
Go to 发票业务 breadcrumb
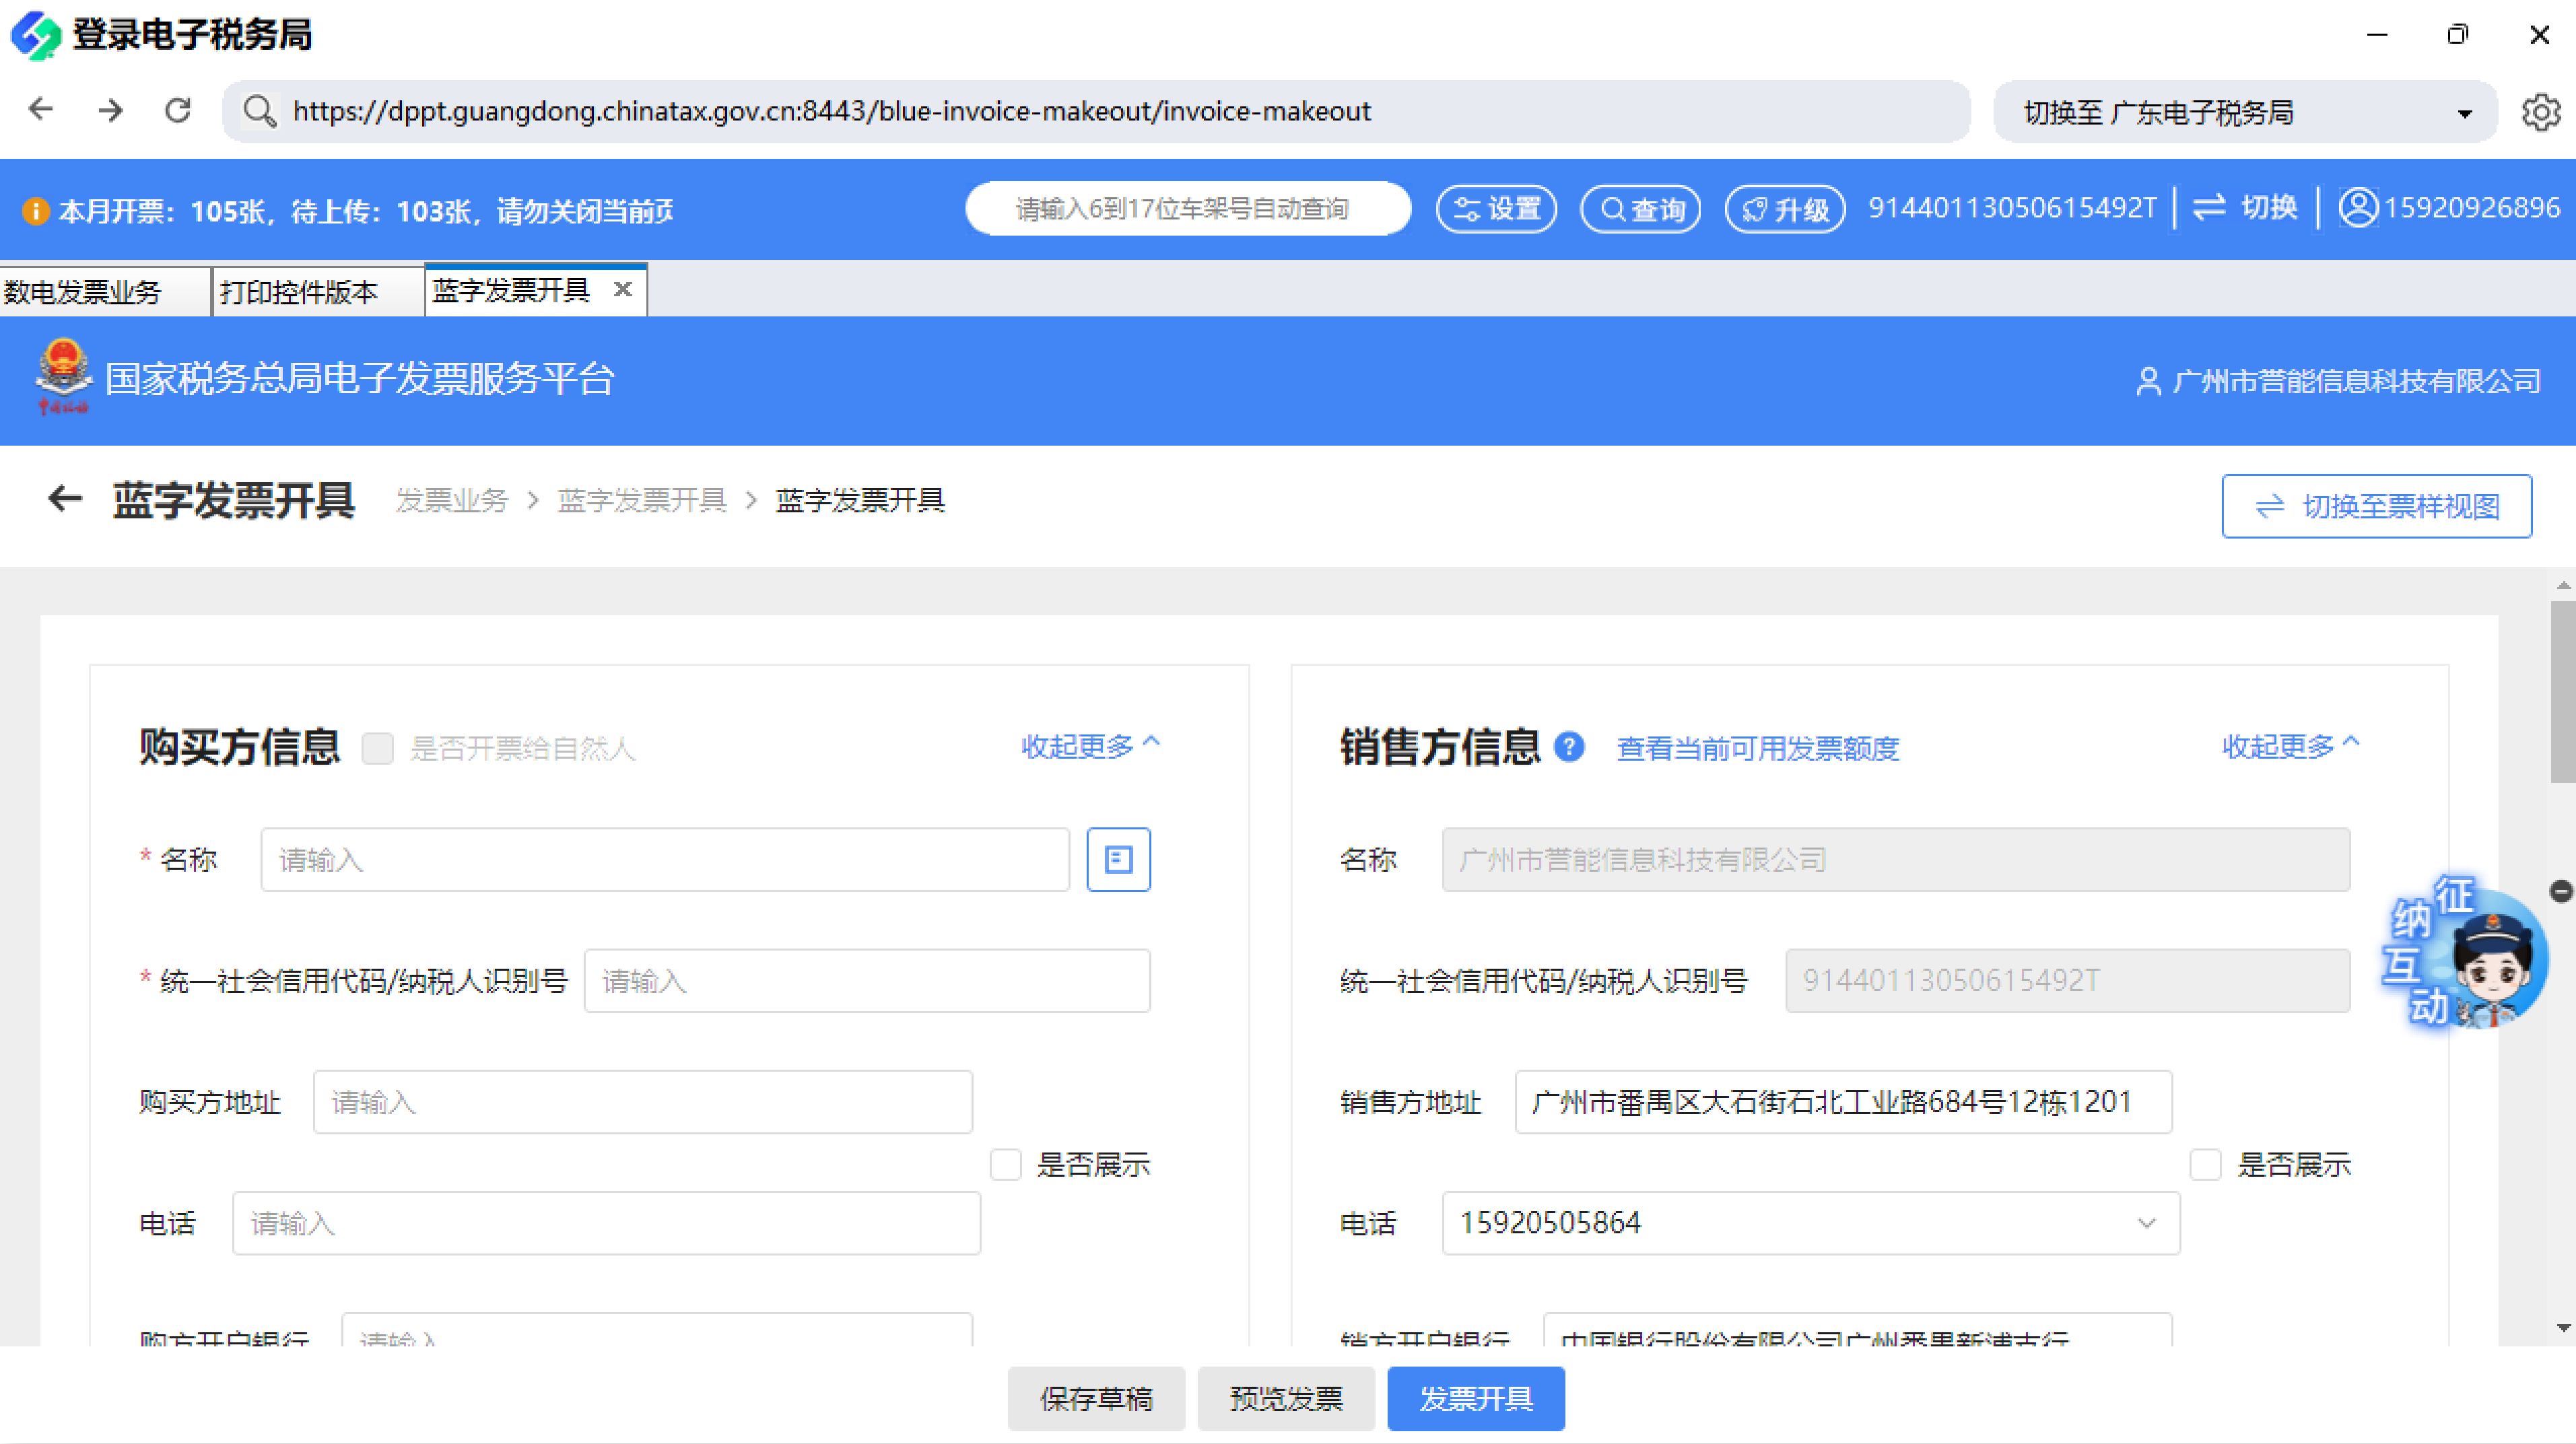[x=452, y=500]
